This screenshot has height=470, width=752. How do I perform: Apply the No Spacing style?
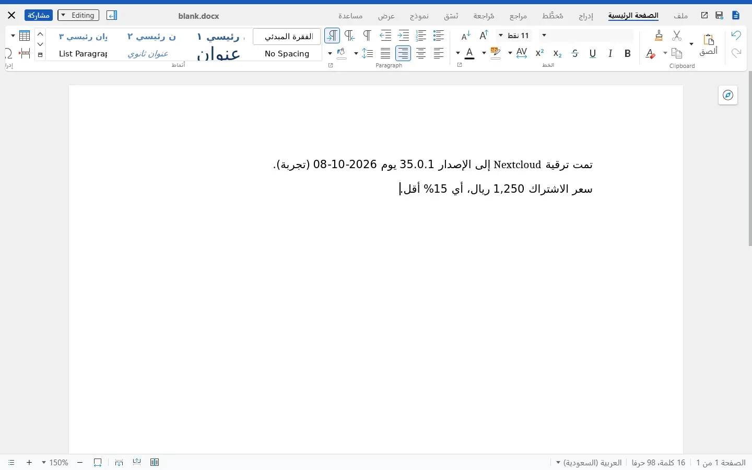(x=287, y=54)
